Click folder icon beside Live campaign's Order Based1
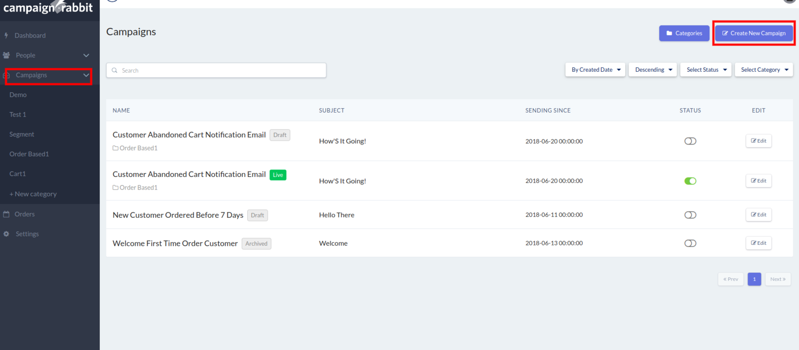The width and height of the screenshot is (799, 350). [115, 187]
